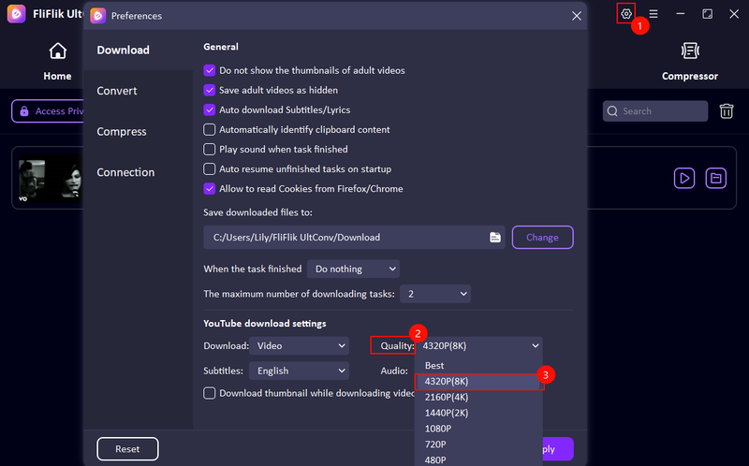Close the Preferences dialog
749x466 pixels.
pyautogui.click(x=577, y=16)
